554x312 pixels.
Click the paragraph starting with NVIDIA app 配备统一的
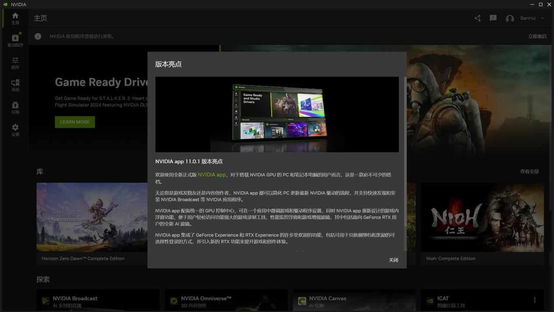[x=277, y=217]
